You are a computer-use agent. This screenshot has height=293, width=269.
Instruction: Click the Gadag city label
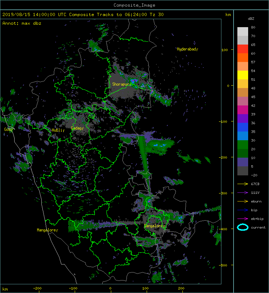coord(77,128)
